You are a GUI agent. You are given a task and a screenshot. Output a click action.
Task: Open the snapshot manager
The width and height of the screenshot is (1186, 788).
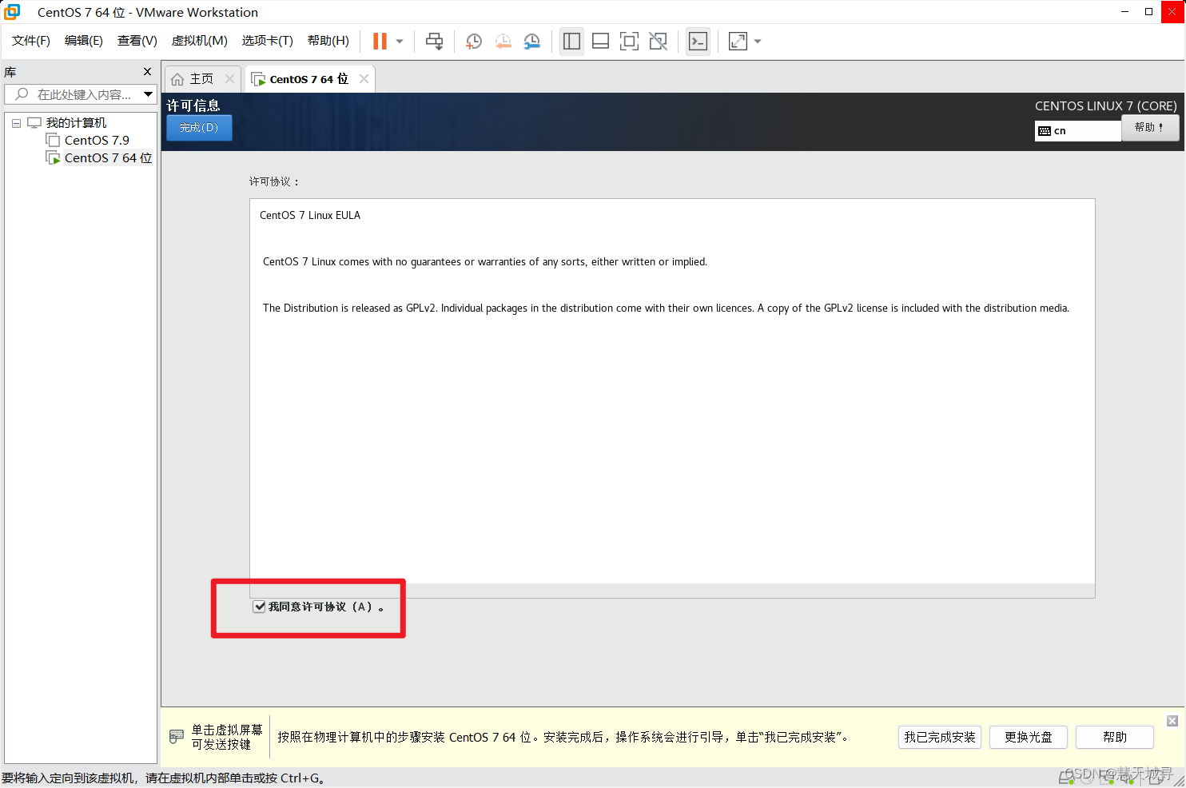[x=531, y=42]
